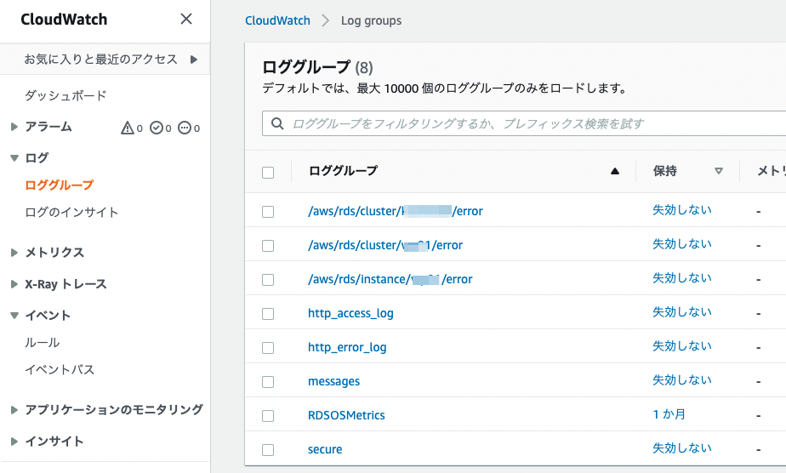Click the search magnifier icon
This screenshot has height=473, width=786.
tap(276, 123)
